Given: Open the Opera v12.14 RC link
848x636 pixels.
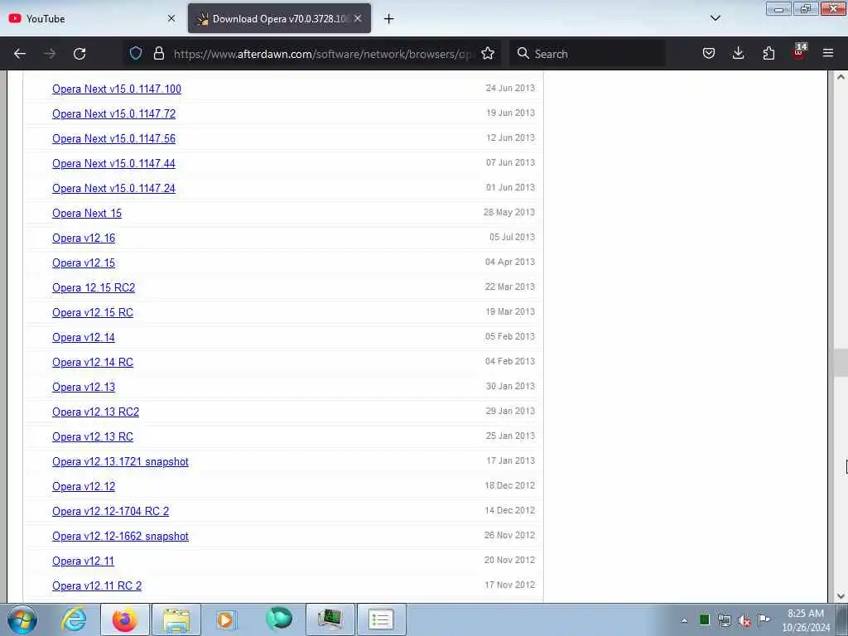Looking at the screenshot, I should tap(93, 363).
